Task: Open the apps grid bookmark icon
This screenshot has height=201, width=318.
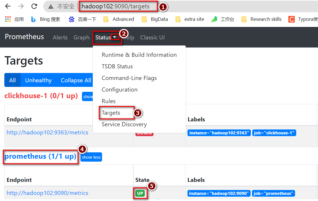Action: coord(8,19)
